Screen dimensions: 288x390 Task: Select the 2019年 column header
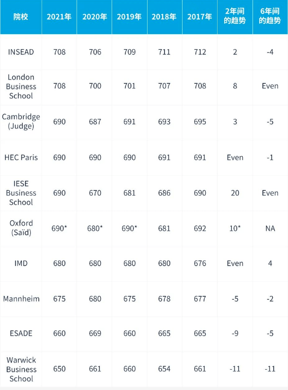[129, 17]
